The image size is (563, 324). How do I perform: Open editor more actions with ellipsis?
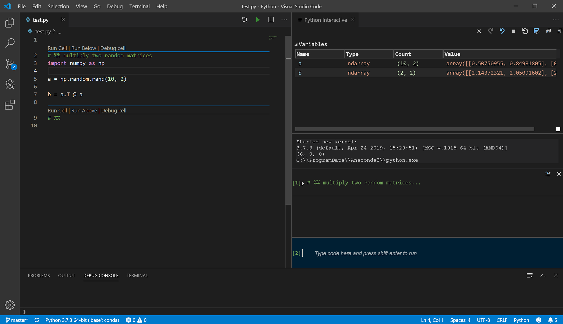click(284, 20)
